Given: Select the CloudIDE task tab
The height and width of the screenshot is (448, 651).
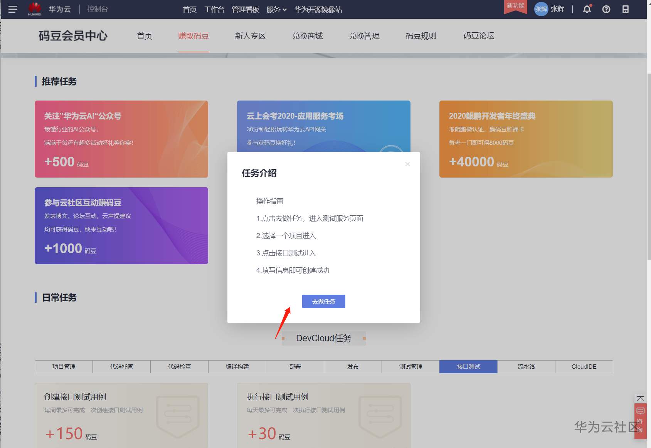Looking at the screenshot, I should [584, 367].
